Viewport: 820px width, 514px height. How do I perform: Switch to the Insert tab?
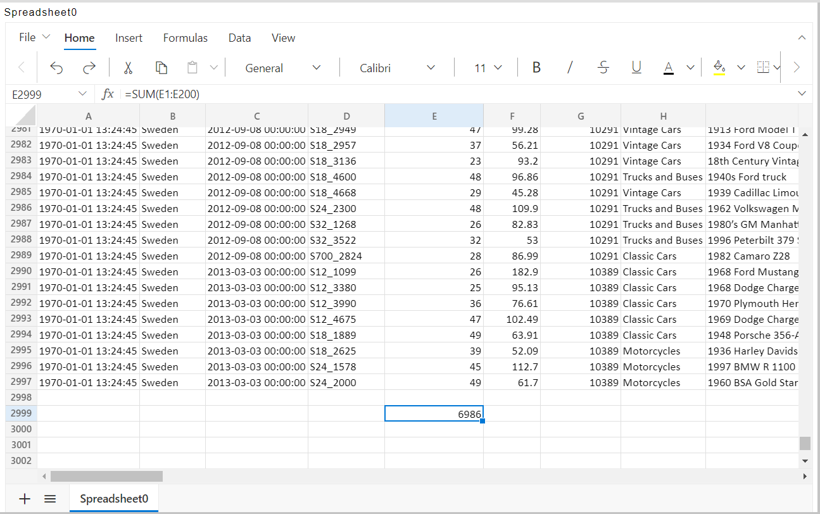click(129, 38)
